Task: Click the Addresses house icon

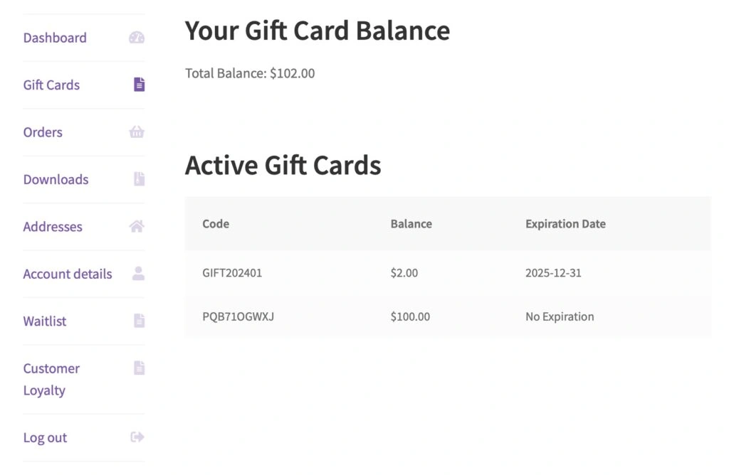Action: (x=137, y=226)
